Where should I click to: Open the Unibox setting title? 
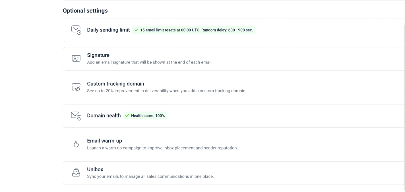point(95,169)
